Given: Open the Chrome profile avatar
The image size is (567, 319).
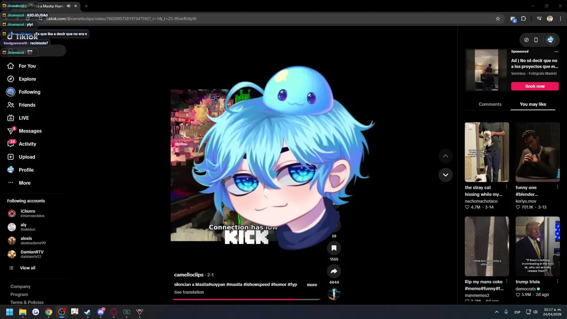Looking at the screenshot, I should [550, 19].
